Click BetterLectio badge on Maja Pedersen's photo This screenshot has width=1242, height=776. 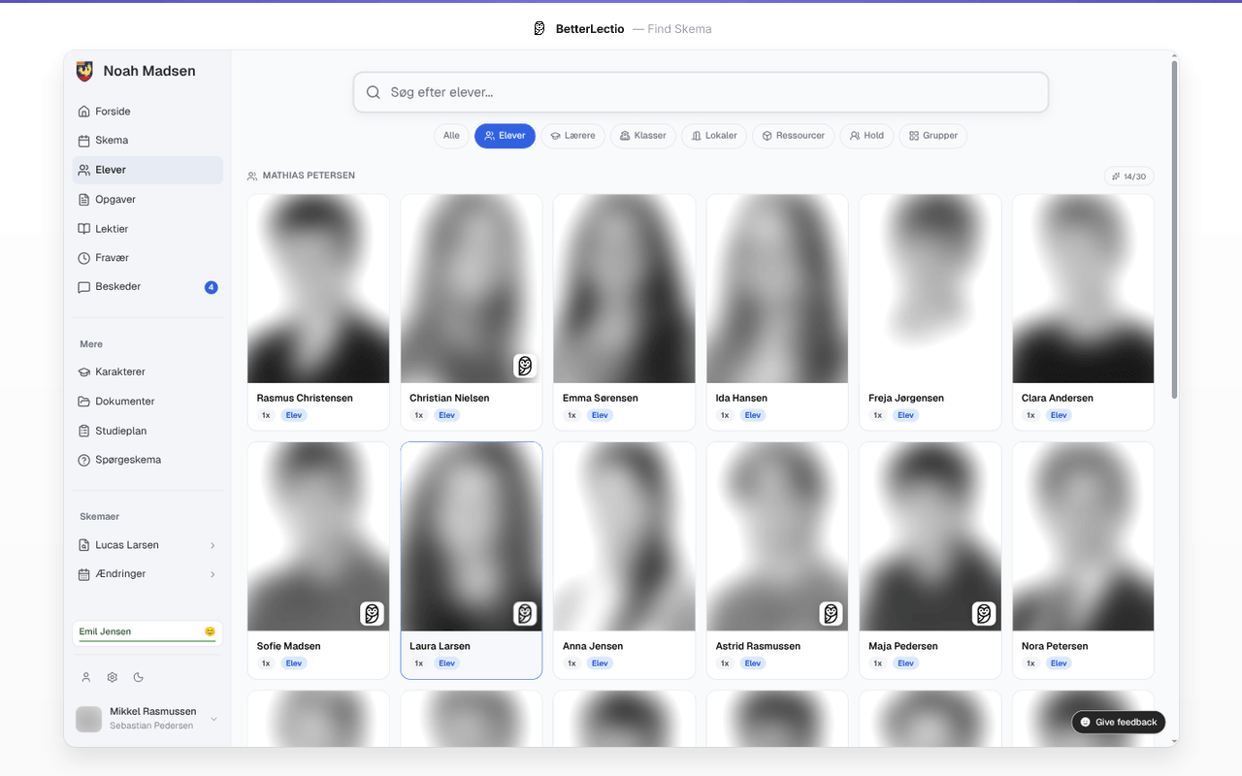(984, 614)
